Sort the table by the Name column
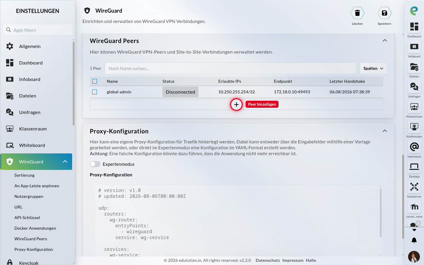This screenshot has height=265, width=424. click(x=112, y=81)
